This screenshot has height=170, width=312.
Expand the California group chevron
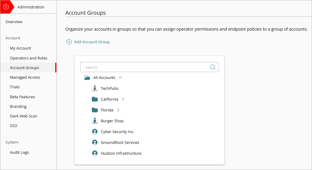coord(123,99)
